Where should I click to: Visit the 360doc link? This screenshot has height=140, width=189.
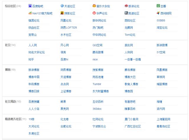[97, 109]
